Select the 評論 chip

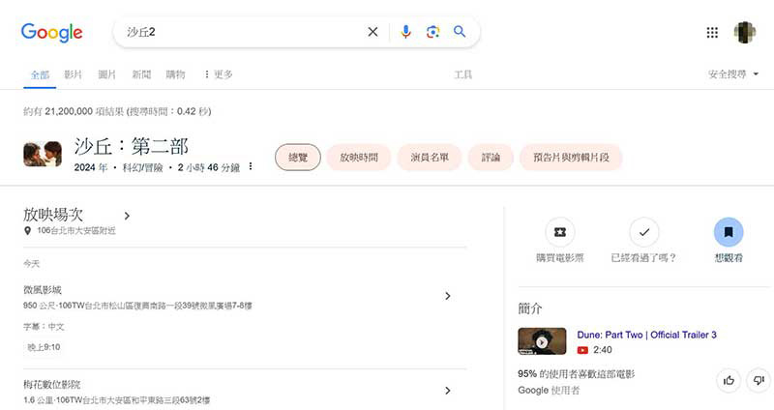[x=491, y=158]
